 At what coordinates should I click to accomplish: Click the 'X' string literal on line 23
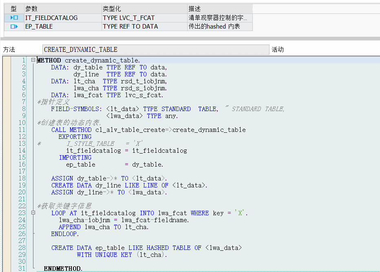(240, 213)
